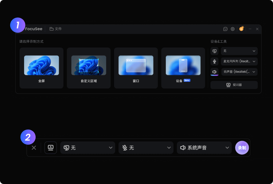Image resolution: width=273 pixels, height=184 pixels.
Task: Click the X icon on the recording bar
Action: pos(34,148)
